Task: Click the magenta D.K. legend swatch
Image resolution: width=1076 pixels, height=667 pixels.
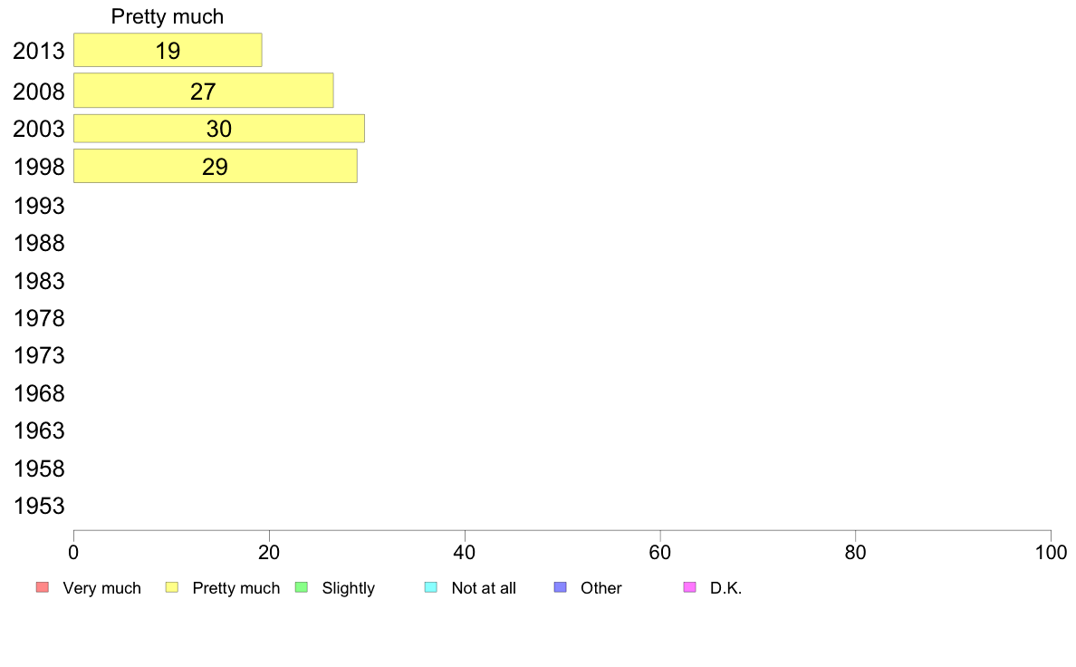Action: (690, 587)
